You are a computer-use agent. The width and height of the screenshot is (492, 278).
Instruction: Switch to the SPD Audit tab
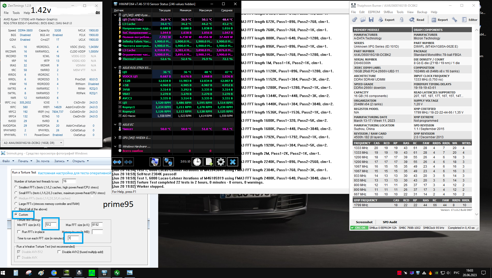tap(390, 222)
